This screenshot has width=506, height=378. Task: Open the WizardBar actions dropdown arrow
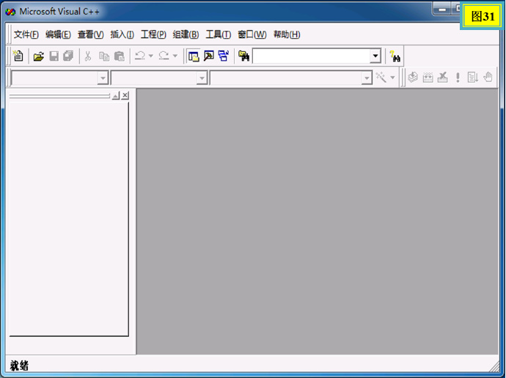click(x=392, y=78)
